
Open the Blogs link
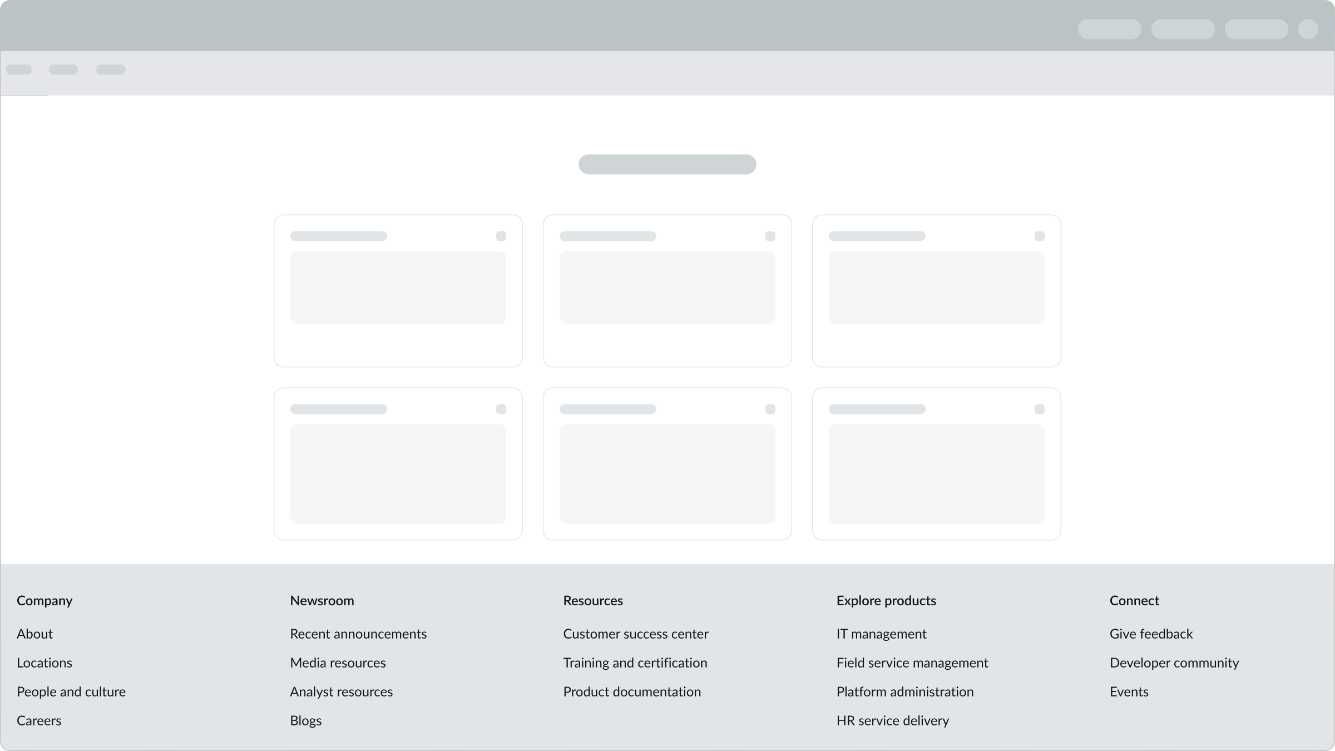(305, 720)
